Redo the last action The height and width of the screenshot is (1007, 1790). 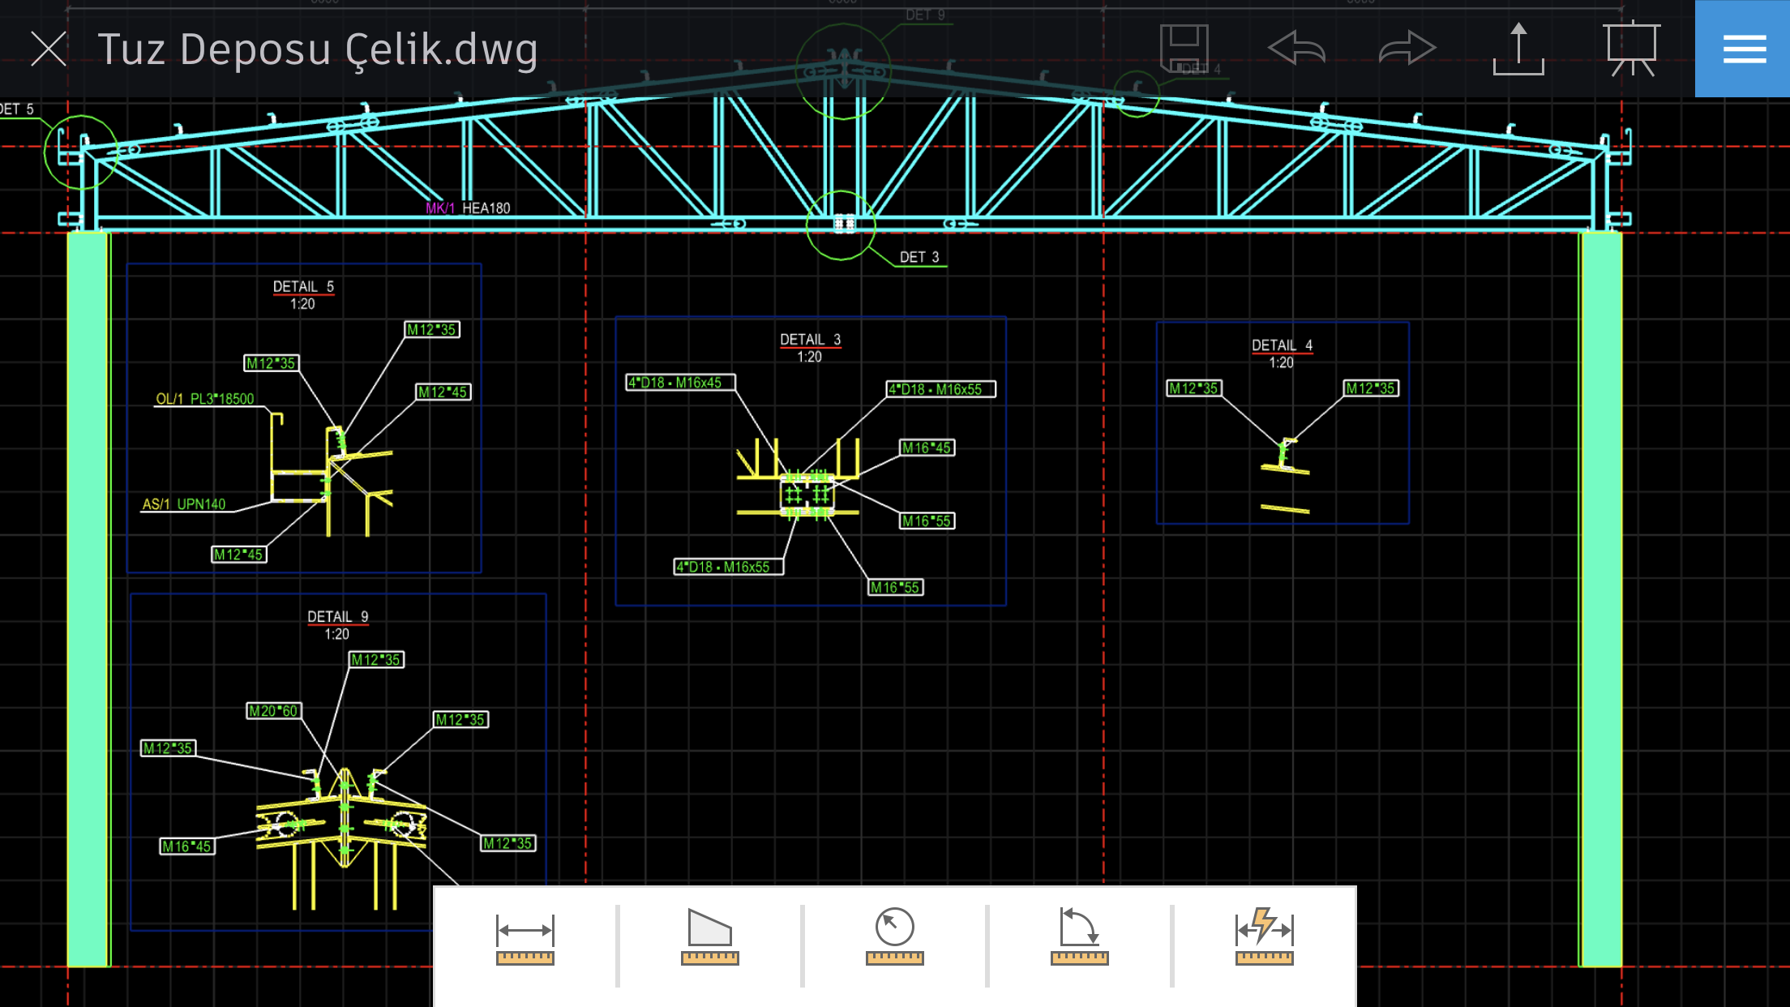coord(1407,49)
